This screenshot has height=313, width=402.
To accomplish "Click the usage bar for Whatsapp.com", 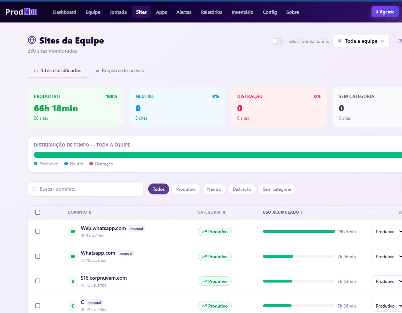I will tap(299, 256).
